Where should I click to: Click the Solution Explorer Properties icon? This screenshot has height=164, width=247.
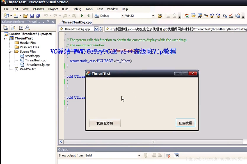point(5,28)
